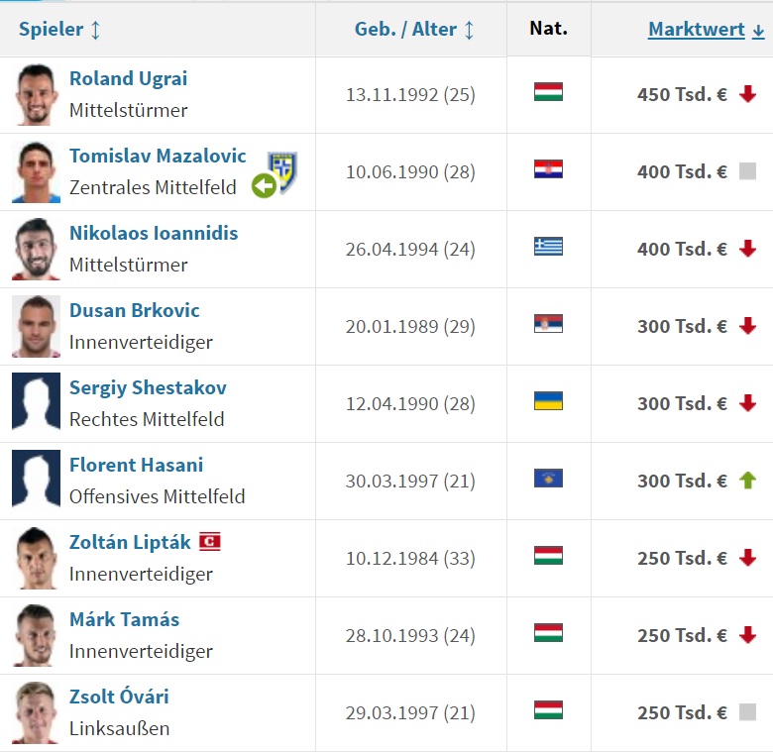Click the Serbian flag in Brkovic's row

(x=548, y=323)
